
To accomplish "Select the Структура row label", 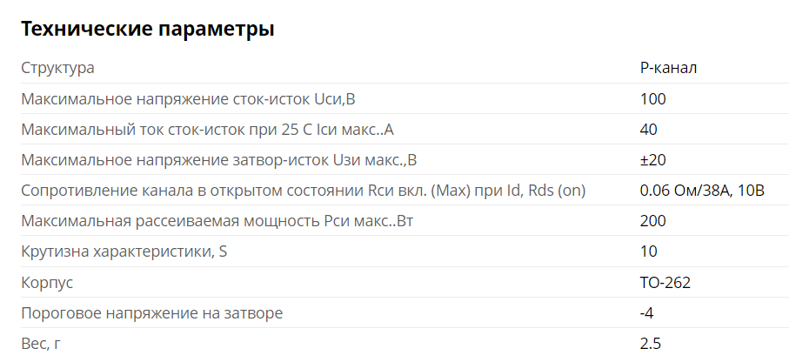I will [57, 68].
